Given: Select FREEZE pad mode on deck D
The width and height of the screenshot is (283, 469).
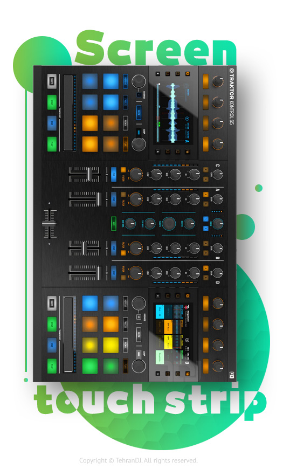Looking at the screenshot, I should (126, 324).
